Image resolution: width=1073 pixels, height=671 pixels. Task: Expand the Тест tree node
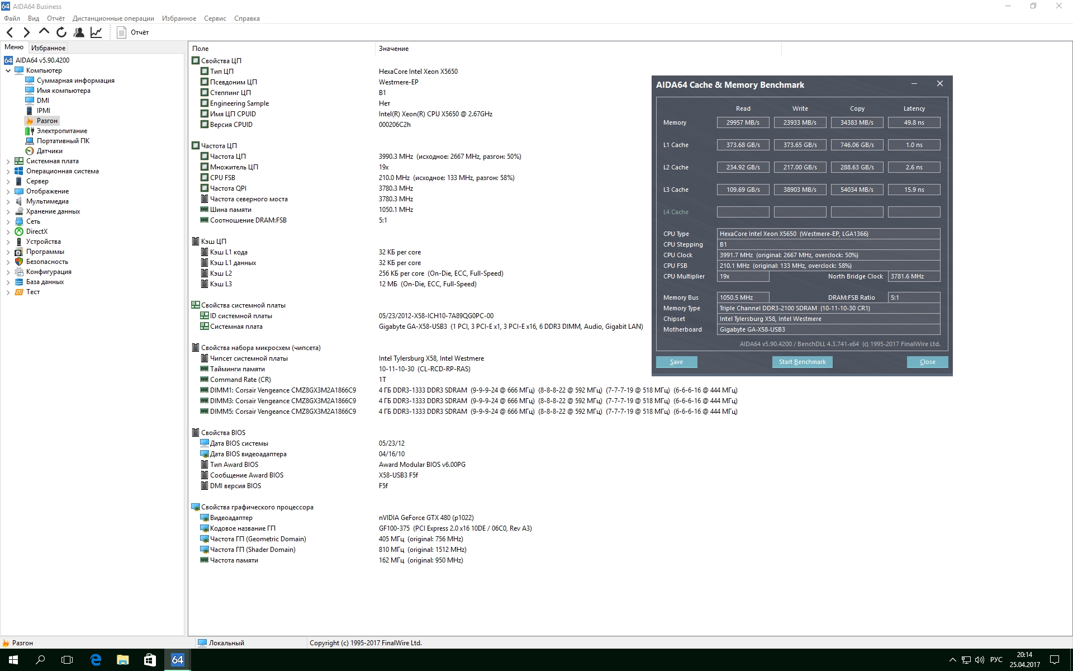[x=8, y=292]
